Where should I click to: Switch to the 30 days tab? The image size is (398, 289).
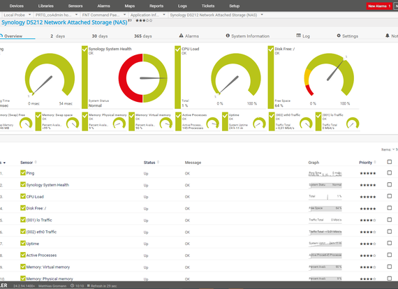(100, 36)
